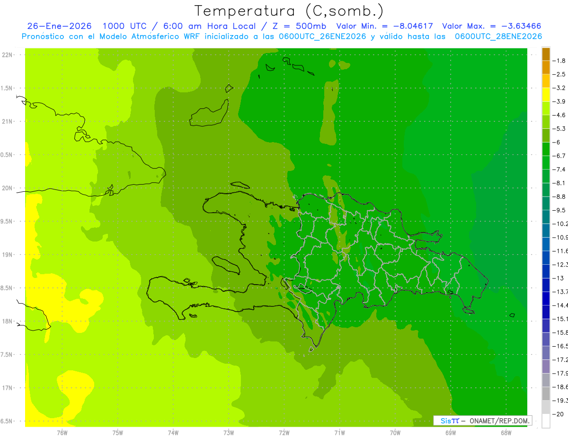568x439 pixels.
Task: Click the teal swatch just below -9.5
Action: (546, 216)
